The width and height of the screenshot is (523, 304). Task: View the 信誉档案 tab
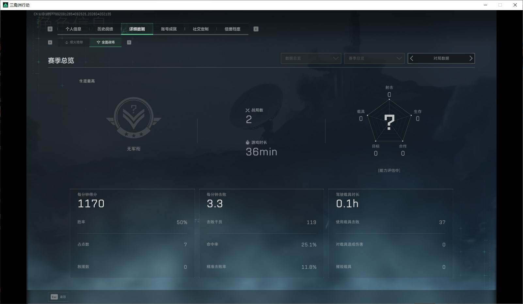click(x=232, y=29)
